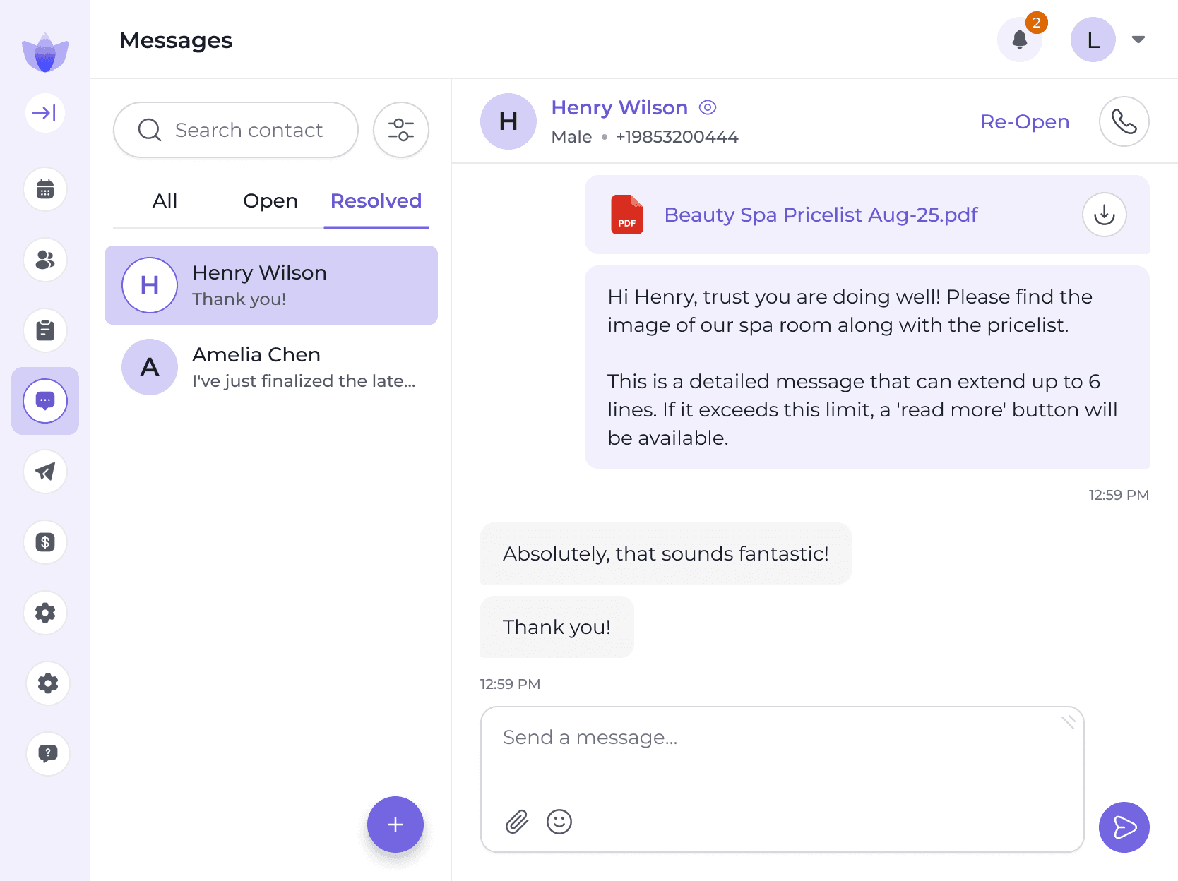Open the emoji picker smiley icon
This screenshot has height=881, width=1178.
[559, 822]
